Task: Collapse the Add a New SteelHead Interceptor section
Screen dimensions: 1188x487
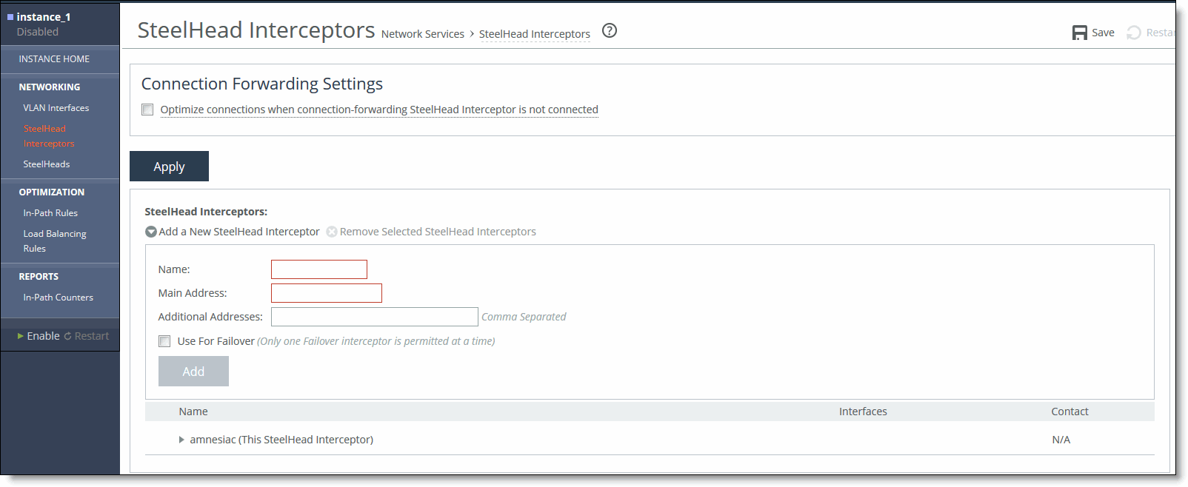Action: pos(151,232)
